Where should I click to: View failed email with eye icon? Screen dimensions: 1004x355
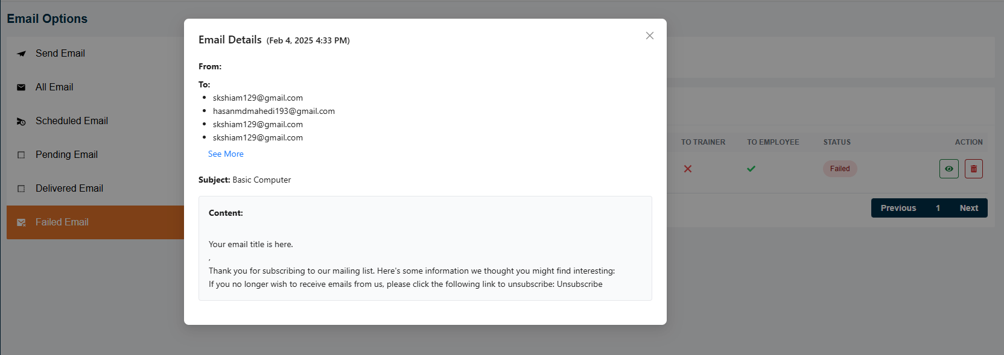coord(948,169)
